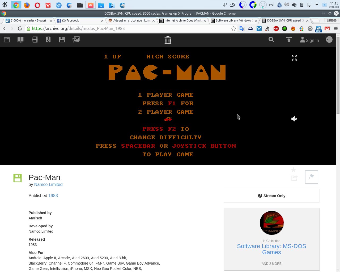Click Sign In

point(309,40)
